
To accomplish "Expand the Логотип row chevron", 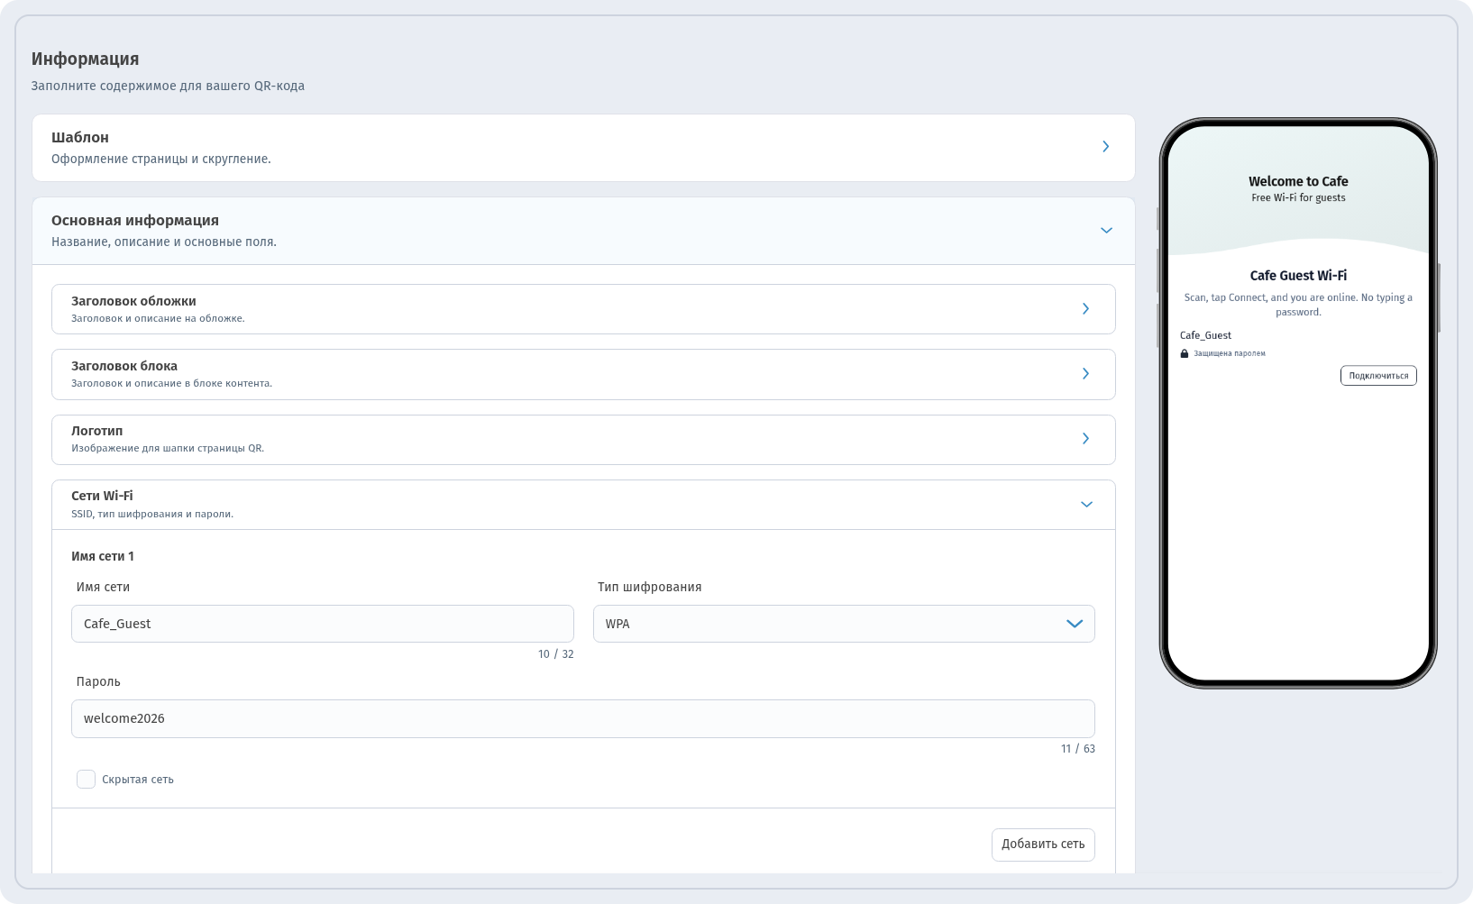I will 1085,438.
